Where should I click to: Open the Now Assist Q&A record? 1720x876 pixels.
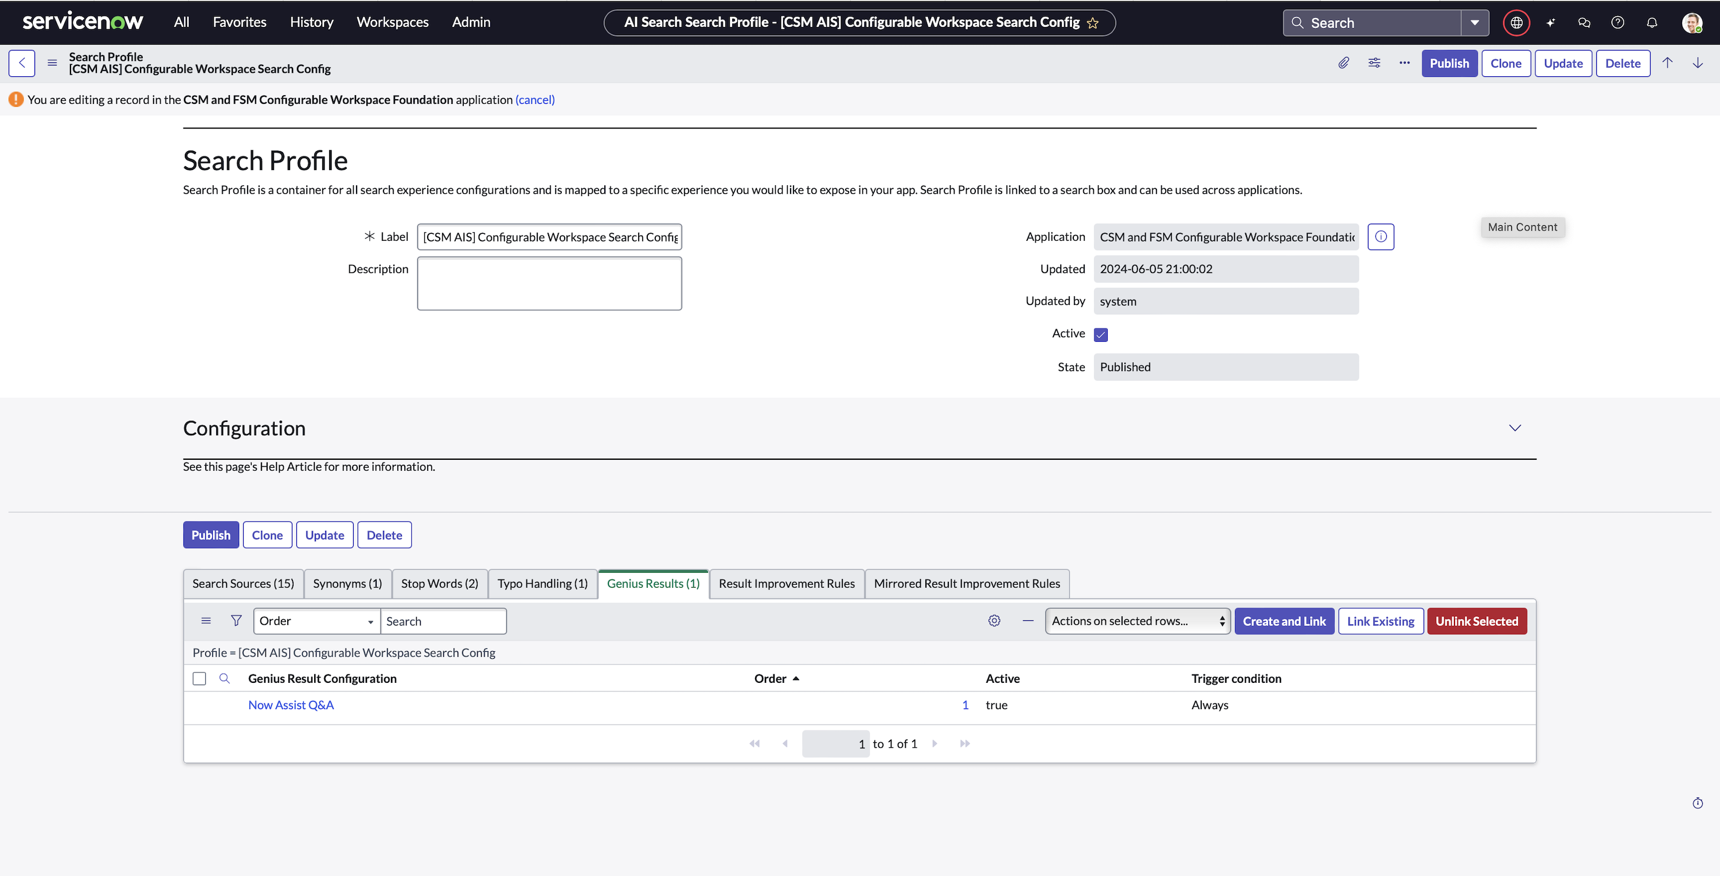click(x=291, y=705)
